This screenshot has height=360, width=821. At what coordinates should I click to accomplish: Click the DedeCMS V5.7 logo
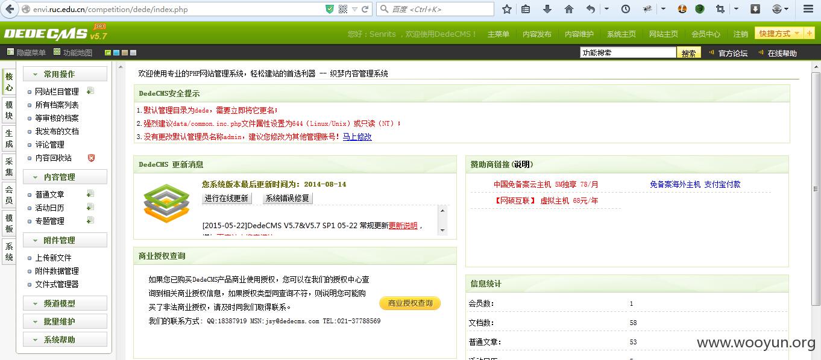[x=54, y=33]
